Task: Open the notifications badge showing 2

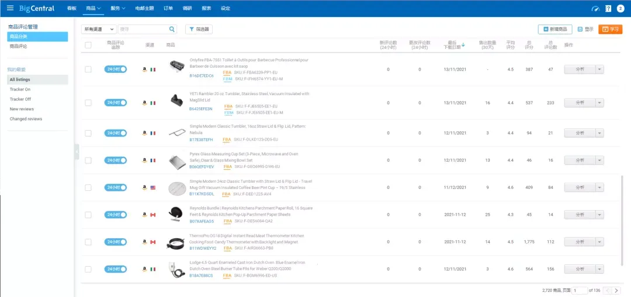Action: [620, 8]
